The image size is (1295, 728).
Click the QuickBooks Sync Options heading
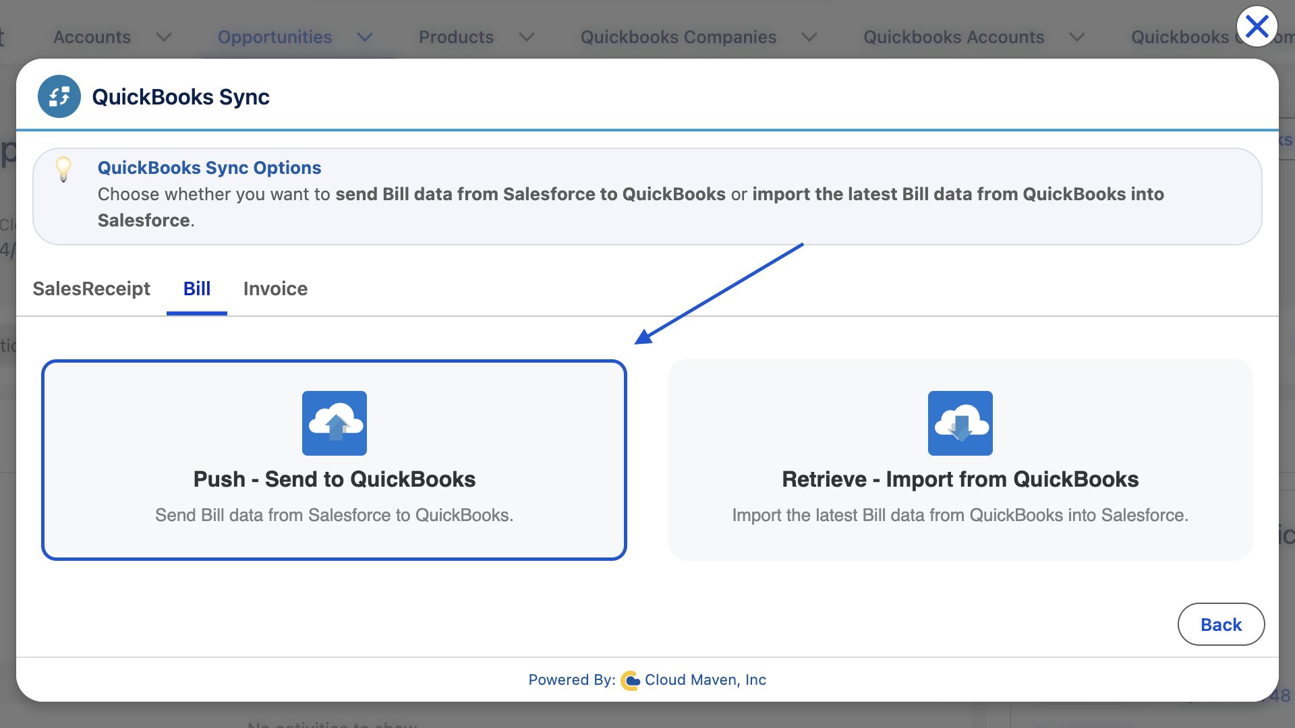209,168
